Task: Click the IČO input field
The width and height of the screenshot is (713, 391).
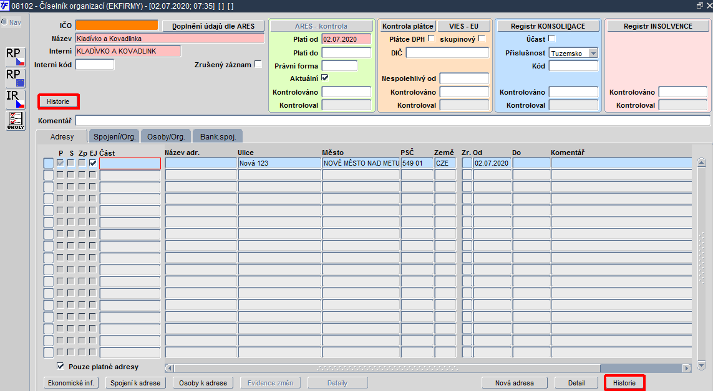Action: click(x=117, y=26)
